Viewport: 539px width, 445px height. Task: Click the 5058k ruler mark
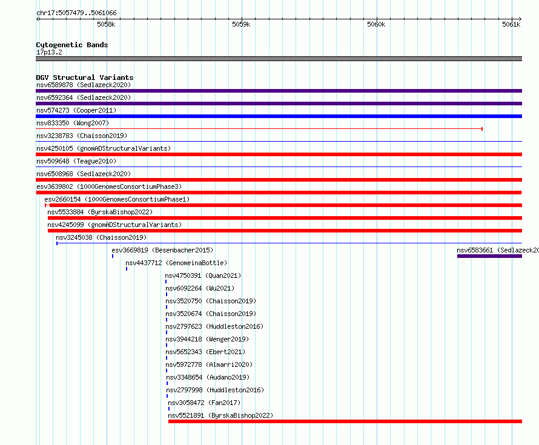[106, 24]
